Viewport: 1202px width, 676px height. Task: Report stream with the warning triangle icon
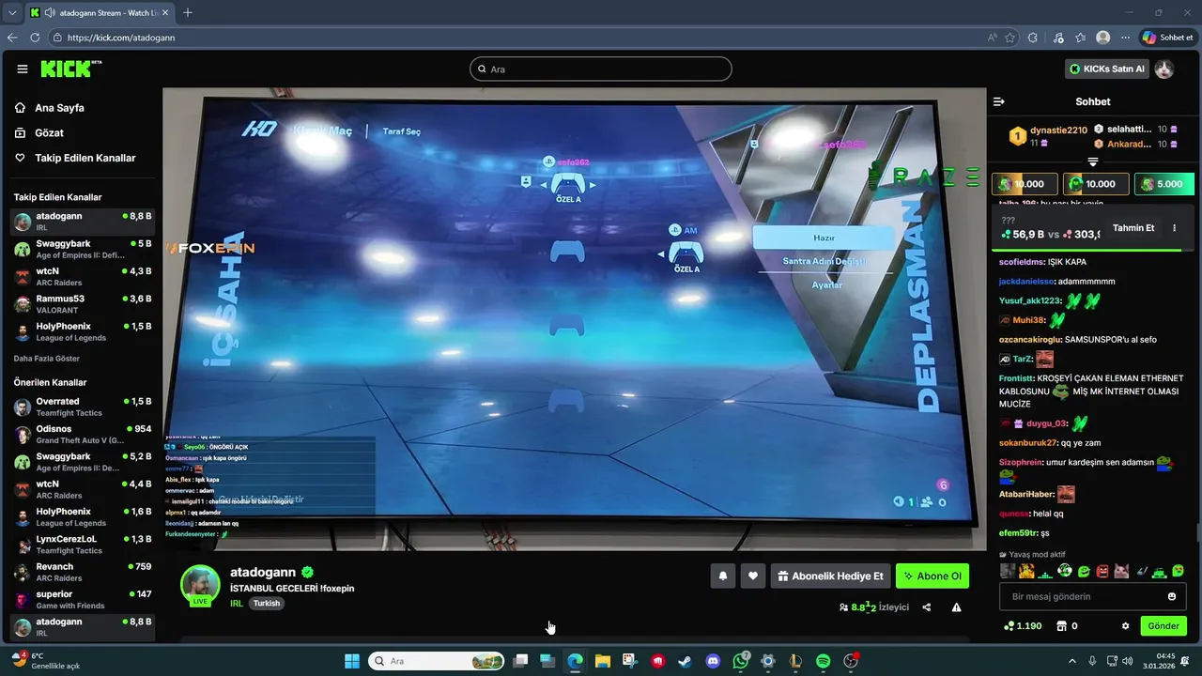coord(956,607)
